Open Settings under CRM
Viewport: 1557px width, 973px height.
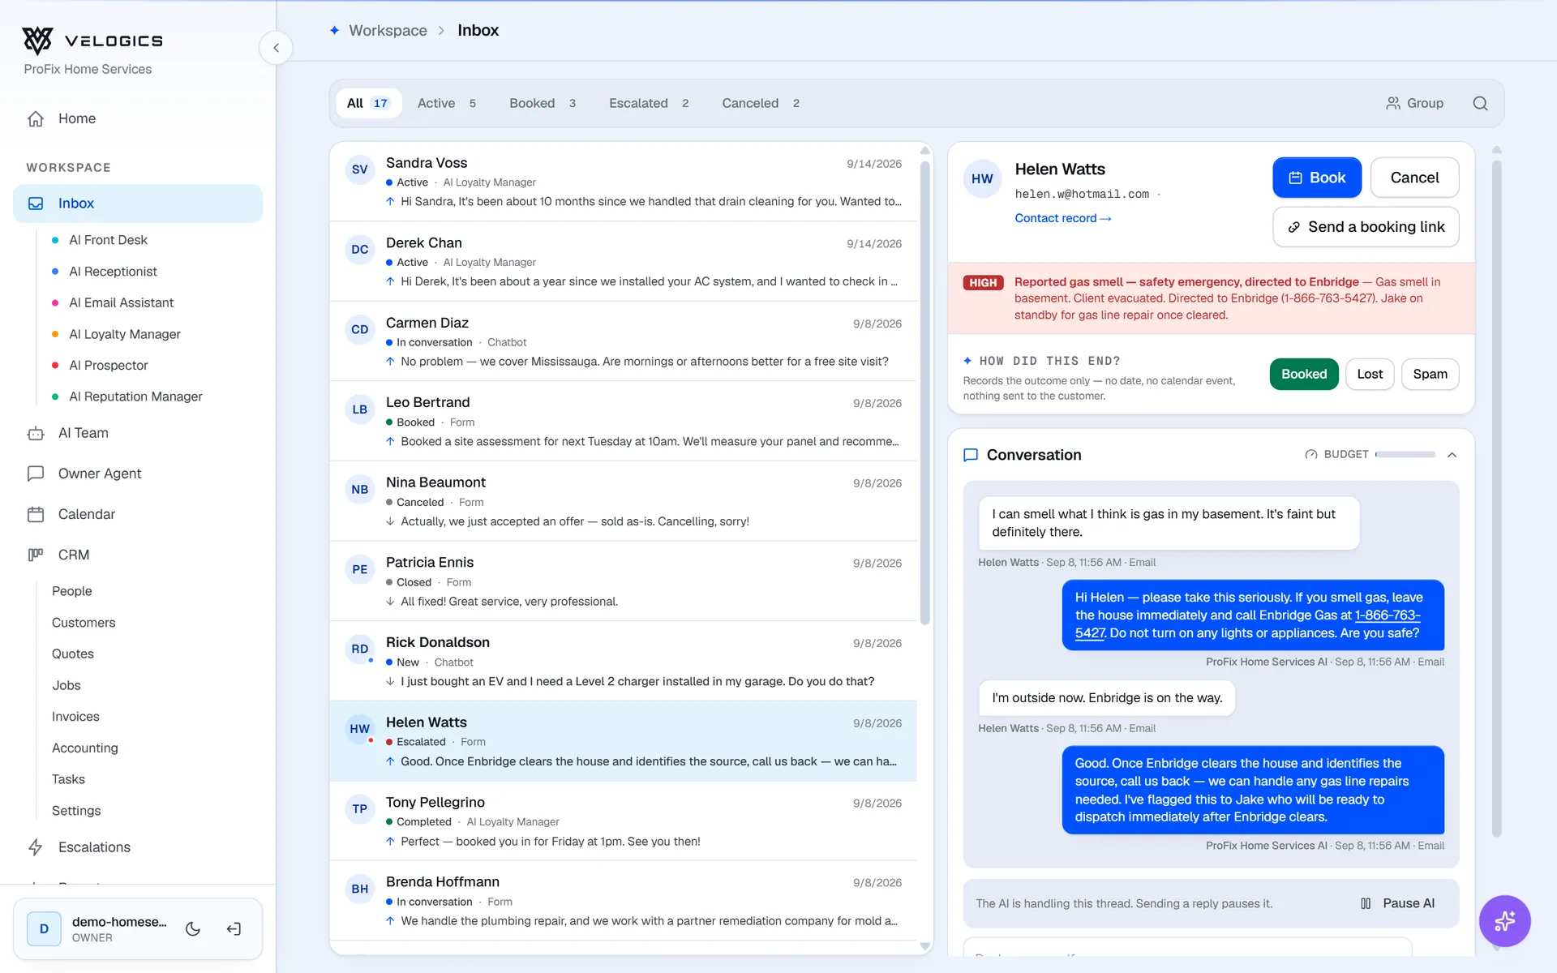coord(76,811)
